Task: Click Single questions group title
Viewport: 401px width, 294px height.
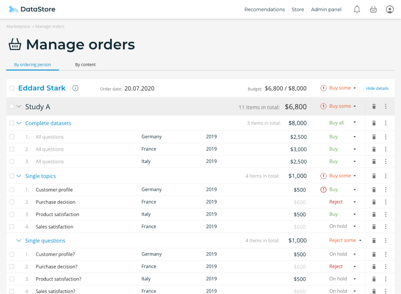Action: click(x=45, y=241)
